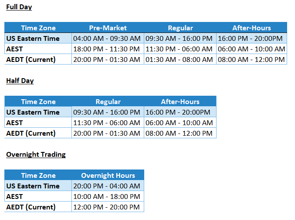Click the Full Day section heading

(x=19, y=7)
